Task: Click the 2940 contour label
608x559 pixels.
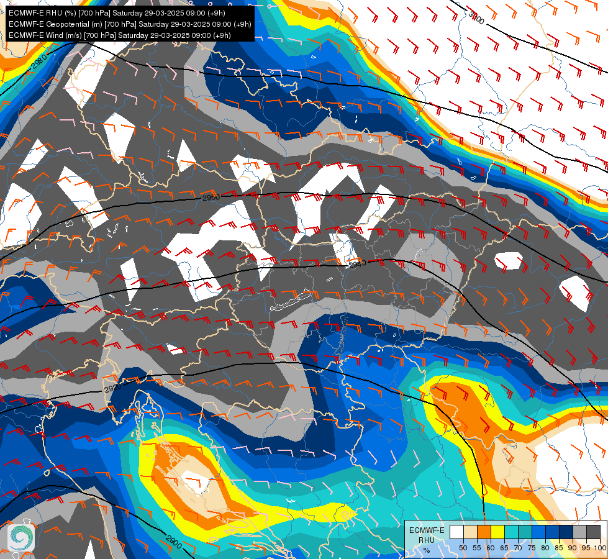Action: (x=358, y=264)
